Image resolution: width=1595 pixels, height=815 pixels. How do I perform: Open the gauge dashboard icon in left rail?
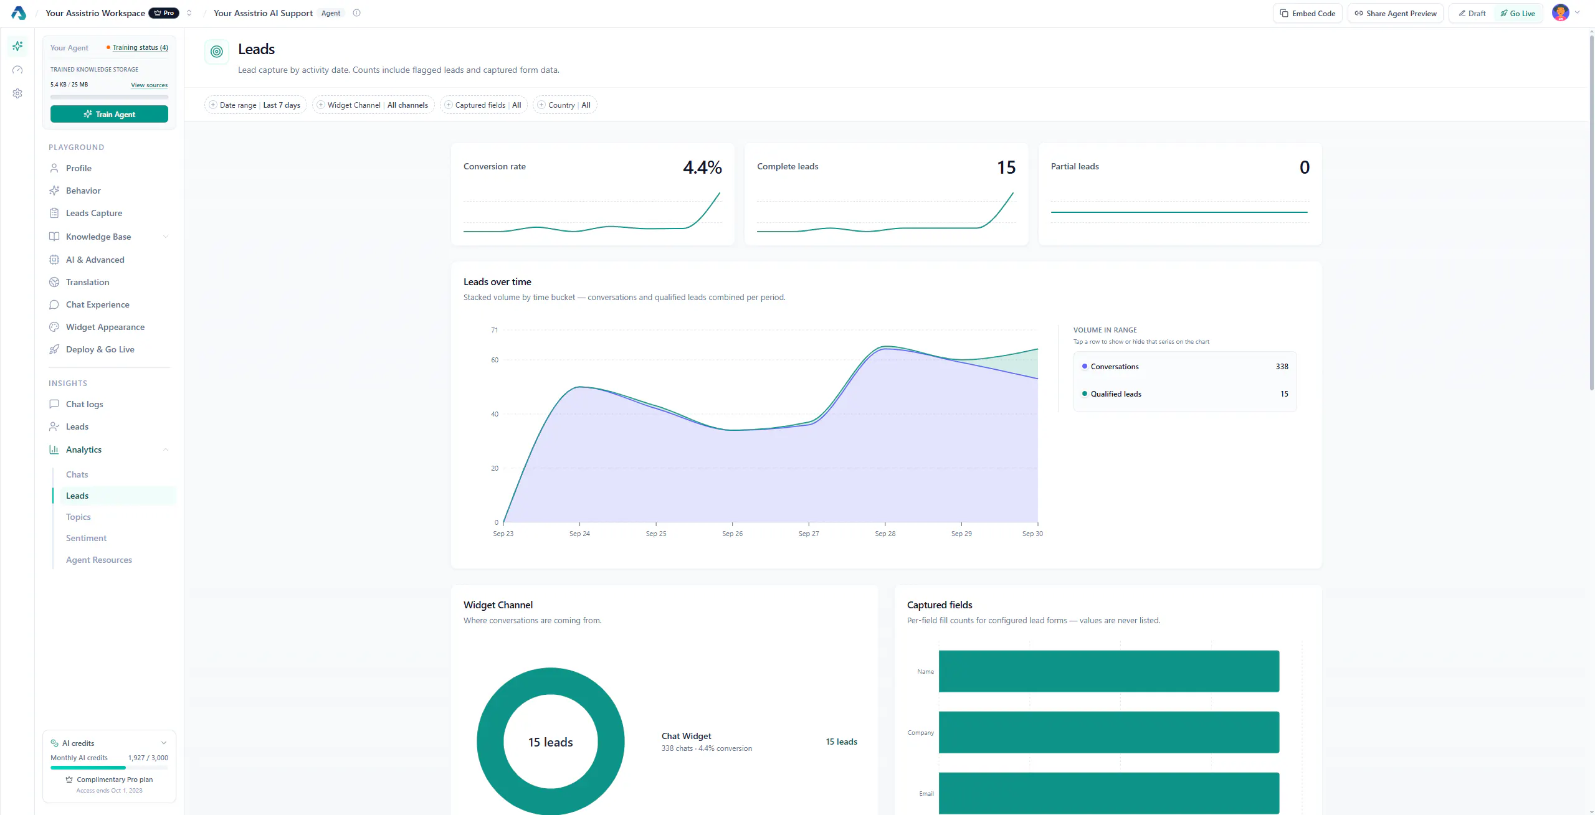pyautogui.click(x=17, y=70)
